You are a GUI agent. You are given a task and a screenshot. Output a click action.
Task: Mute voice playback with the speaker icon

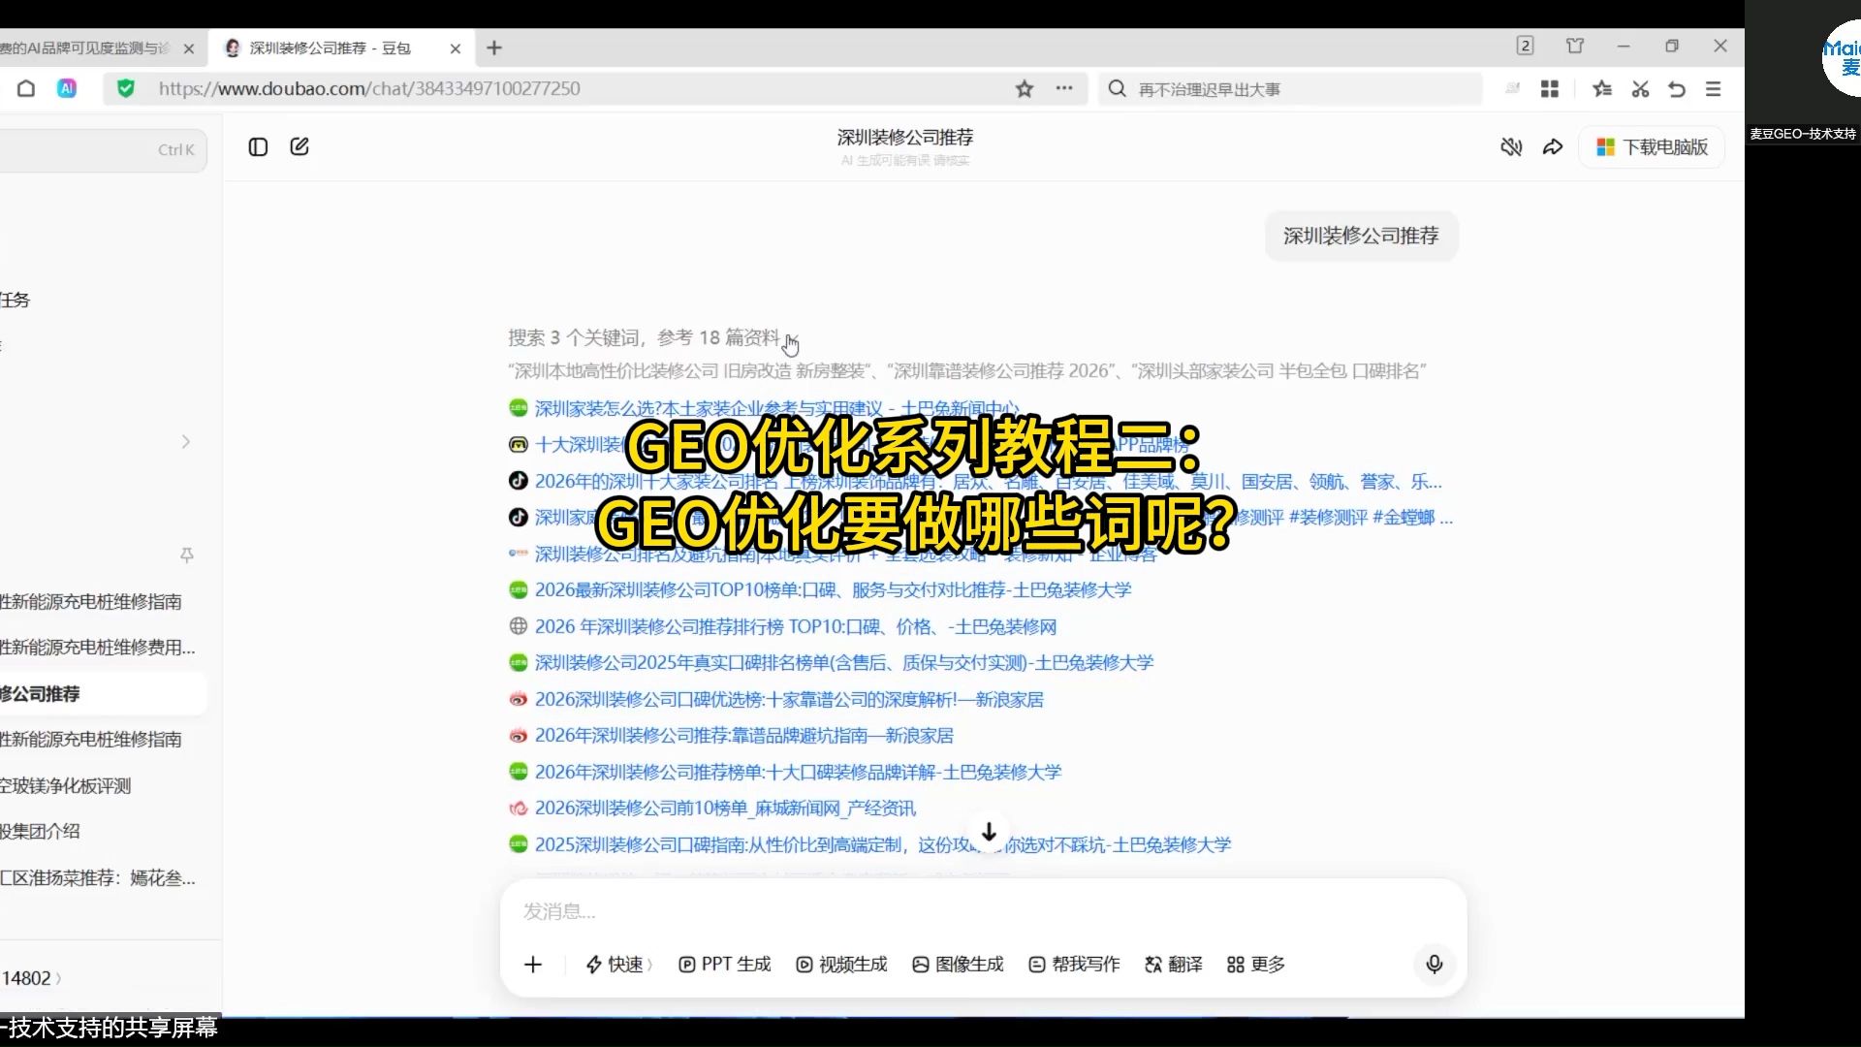click(x=1511, y=147)
